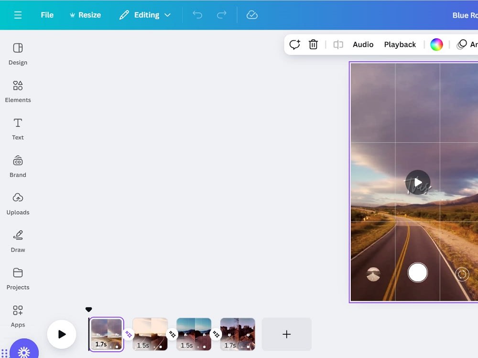Edit transition after the first clip

tap(128, 335)
